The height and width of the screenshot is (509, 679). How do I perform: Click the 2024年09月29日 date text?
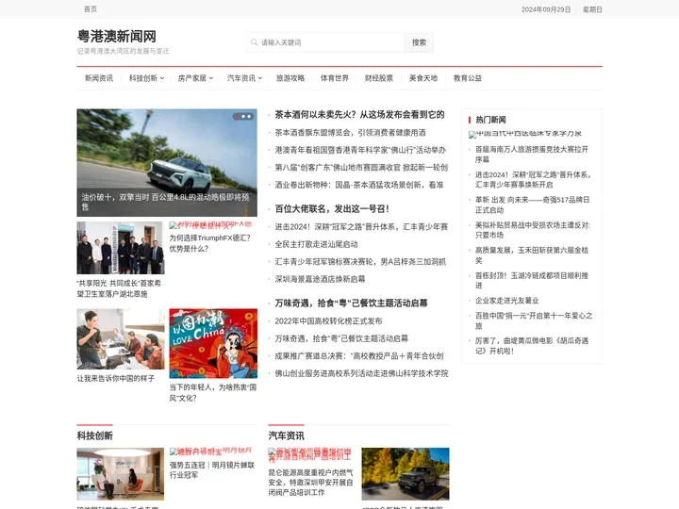(546, 9)
